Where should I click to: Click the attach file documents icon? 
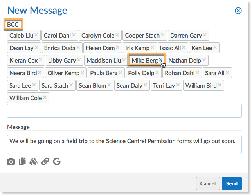pyautogui.click(x=22, y=161)
